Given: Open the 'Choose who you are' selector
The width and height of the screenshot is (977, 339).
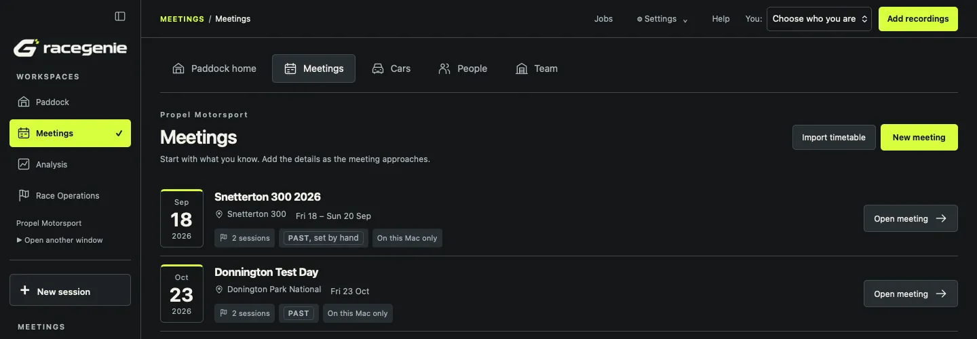Looking at the screenshot, I should [820, 19].
